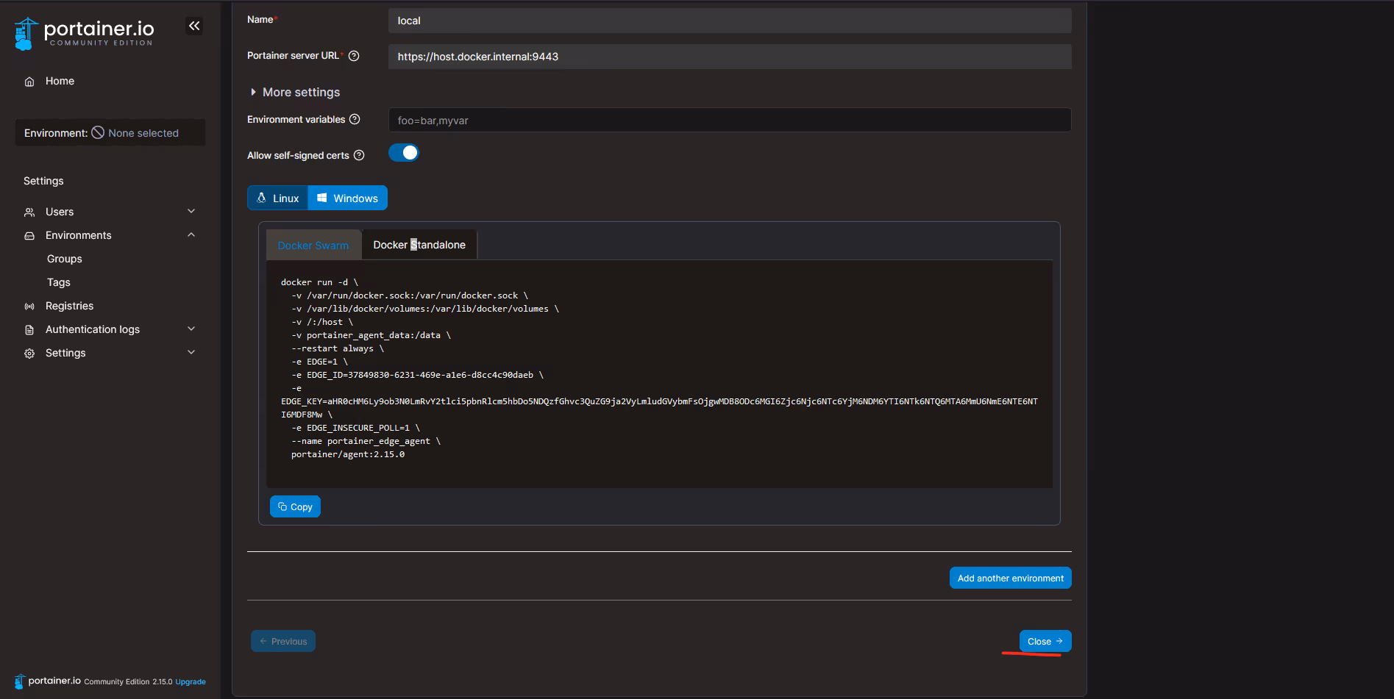Click the Upgrade link in footer
This screenshot has width=1394, height=699.
[191, 682]
